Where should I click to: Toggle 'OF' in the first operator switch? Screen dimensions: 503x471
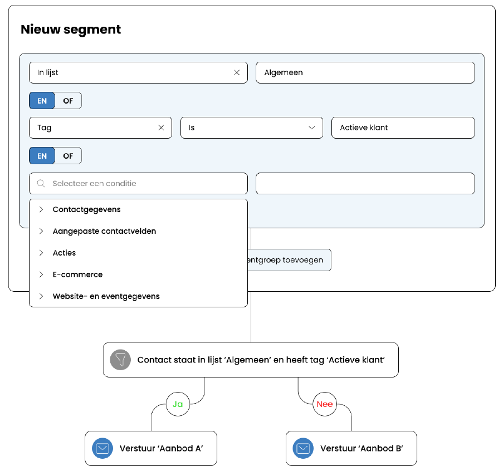coord(67,100)
